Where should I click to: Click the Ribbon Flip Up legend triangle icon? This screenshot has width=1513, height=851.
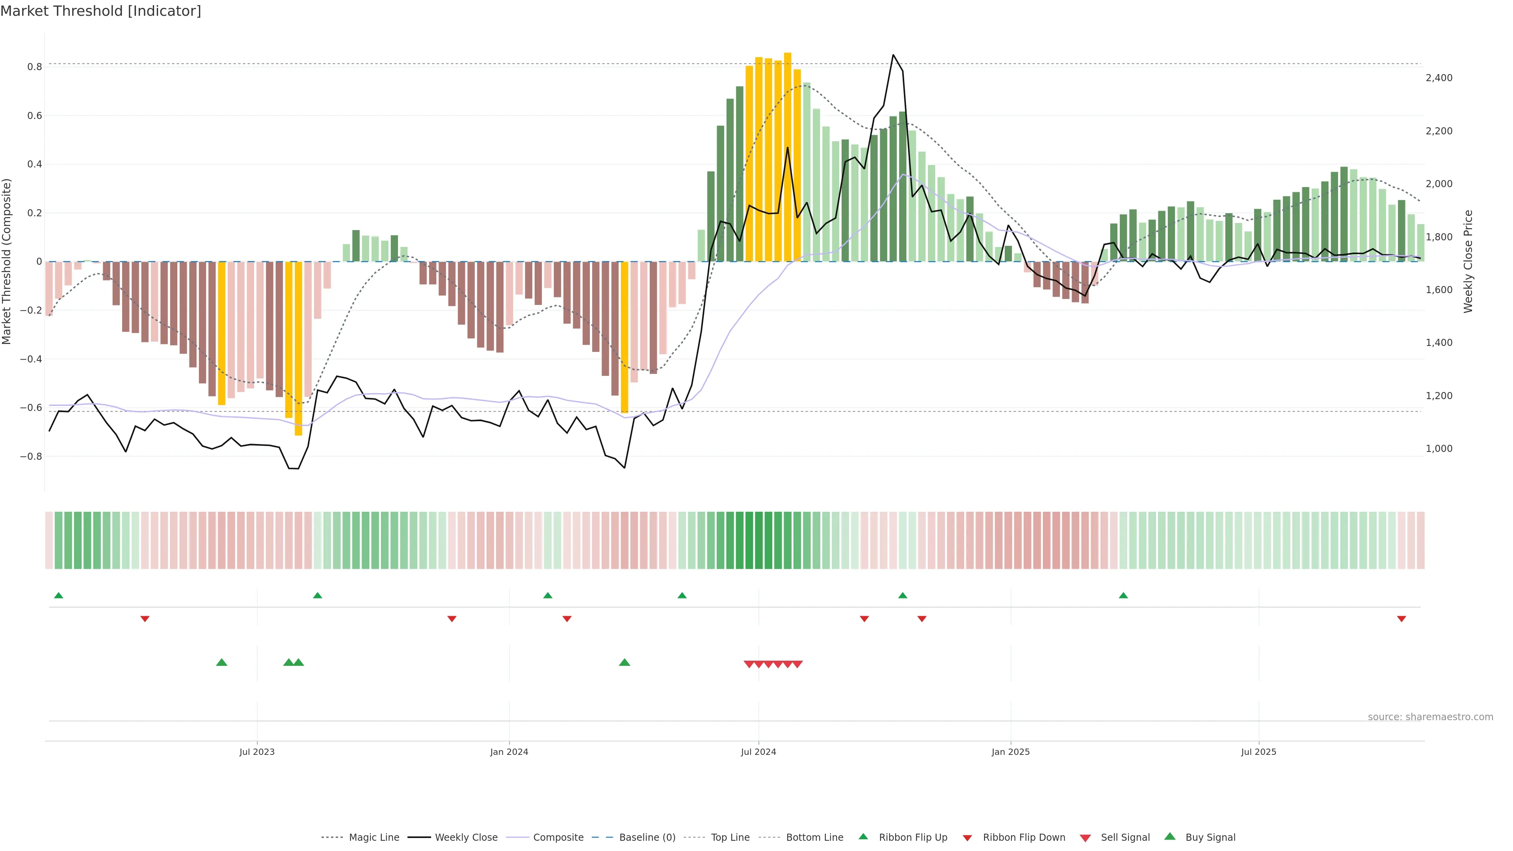(x=863, y=836)
